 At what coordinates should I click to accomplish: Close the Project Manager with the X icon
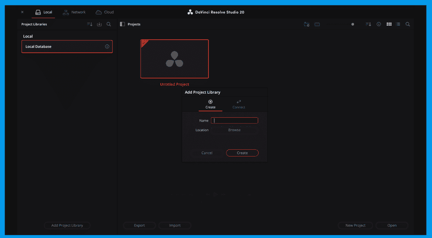(x=22, y=12)
